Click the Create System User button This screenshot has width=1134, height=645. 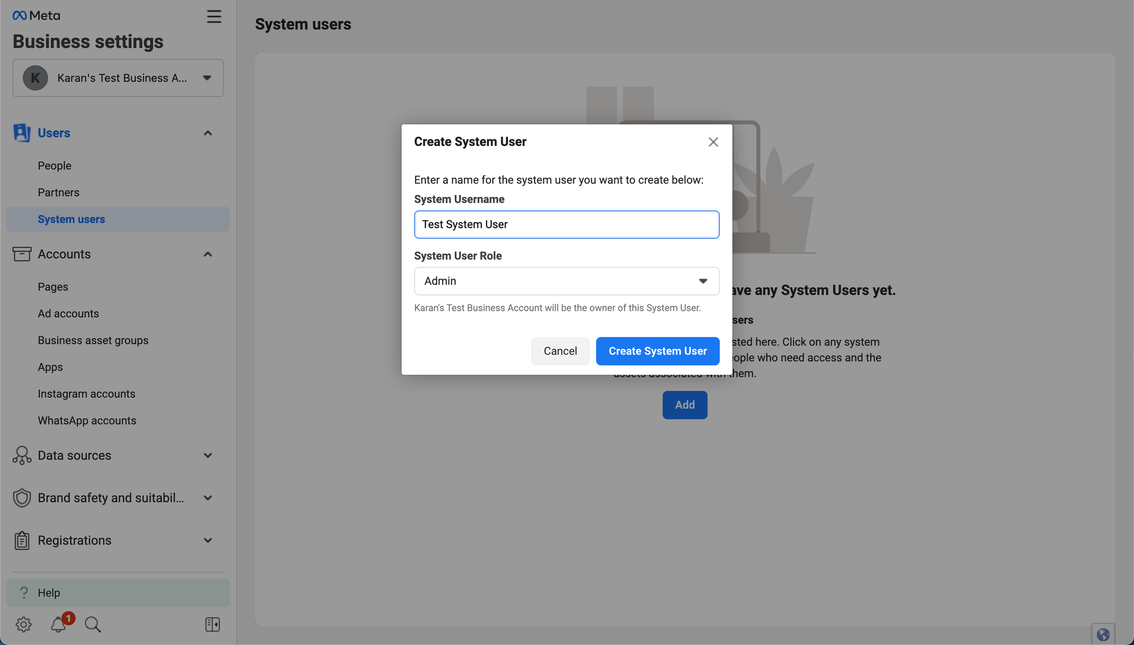[x=657, y=351]
